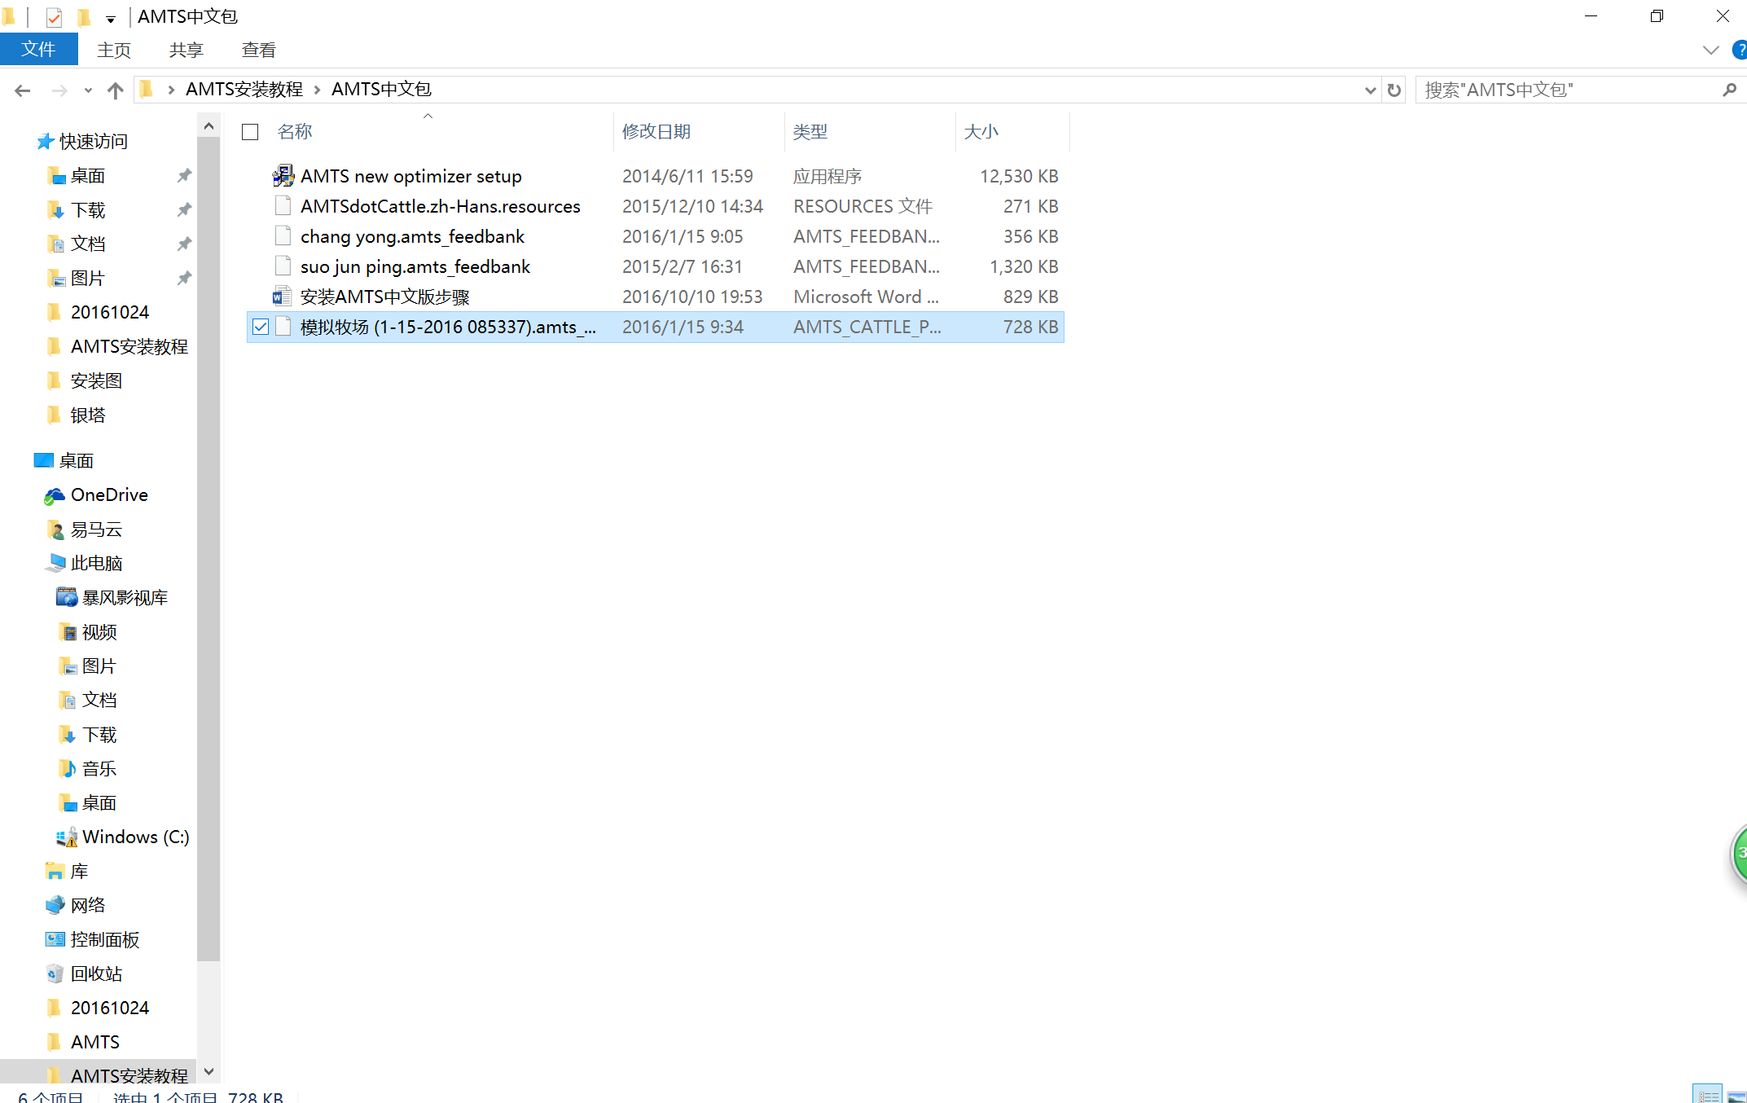Image resolution: width=1747 pixels, height=1103 pixels.
Task: Click the sidebar vertical scrollbar thumb
Action: pyautogui.click(x=208, y=548)
